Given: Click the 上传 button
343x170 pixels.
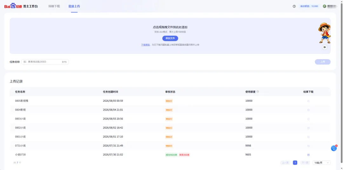Looking at the screenshot, I should point(323,62).
